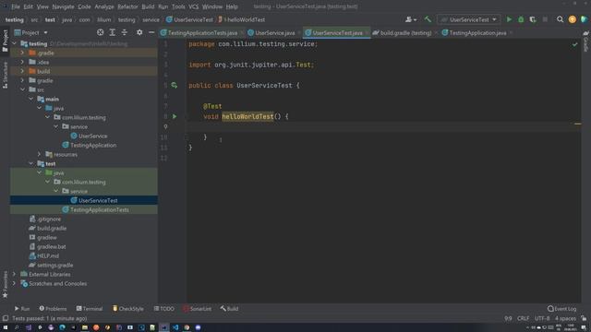591x332 pixels.
Task: Click the locate file target icon
Action: [101, 33]
